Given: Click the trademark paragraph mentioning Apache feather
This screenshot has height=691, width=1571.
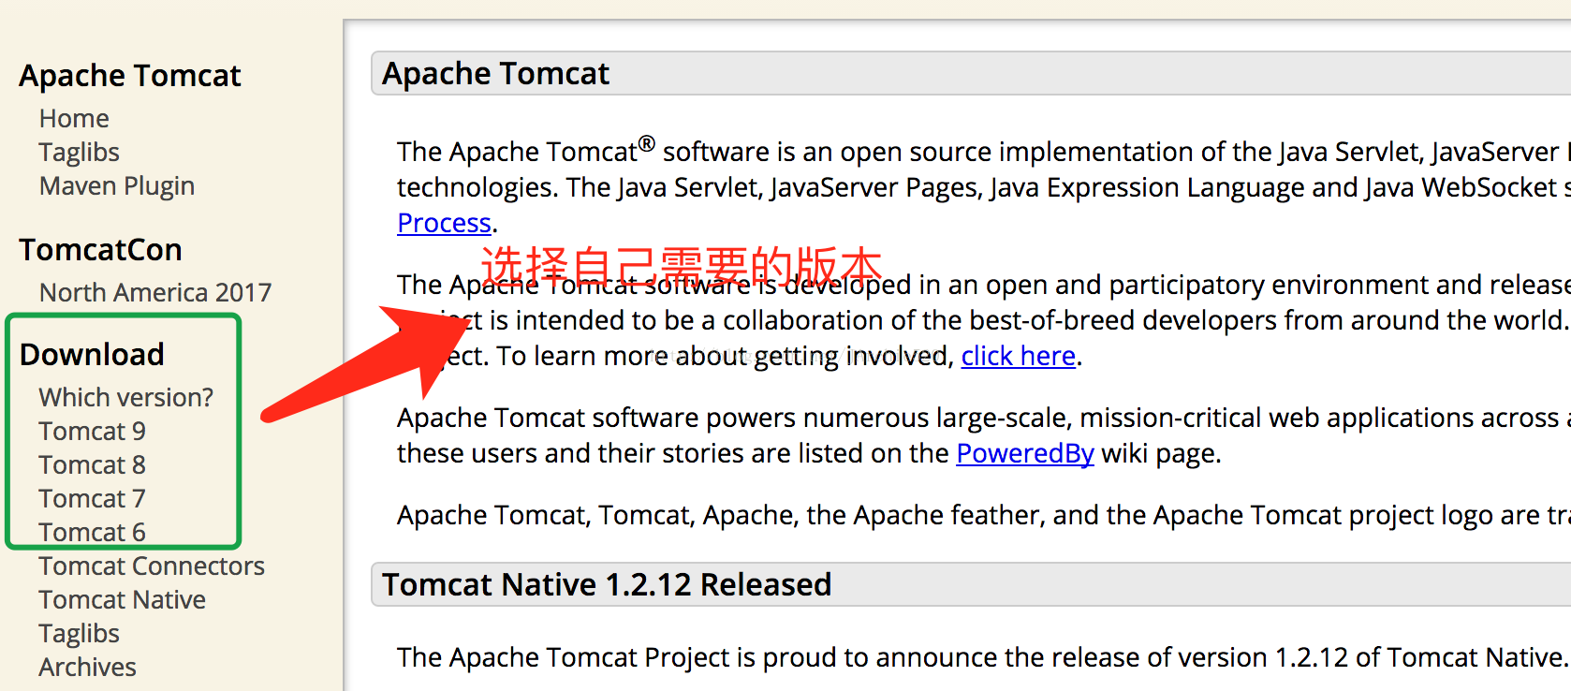Looking at the screenshot, I should [x=983, y=515].
